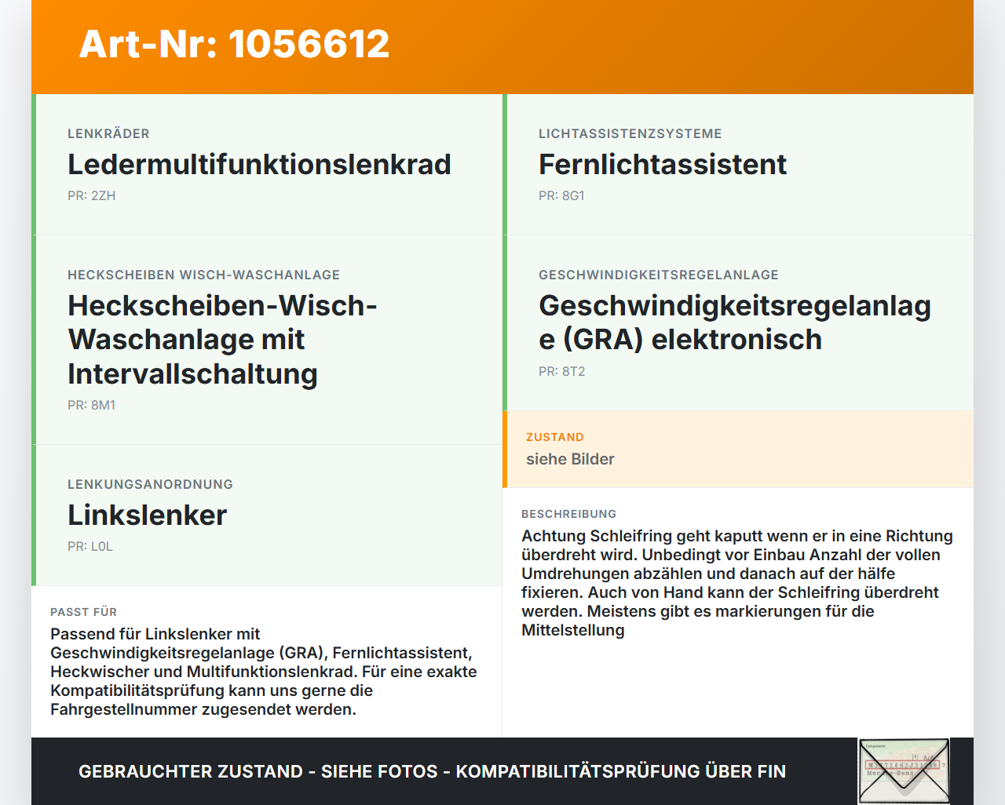Viewport: 1005px width, 805px height.
Task: Click the PR: 8T2 code
Action: click(561, 371)
